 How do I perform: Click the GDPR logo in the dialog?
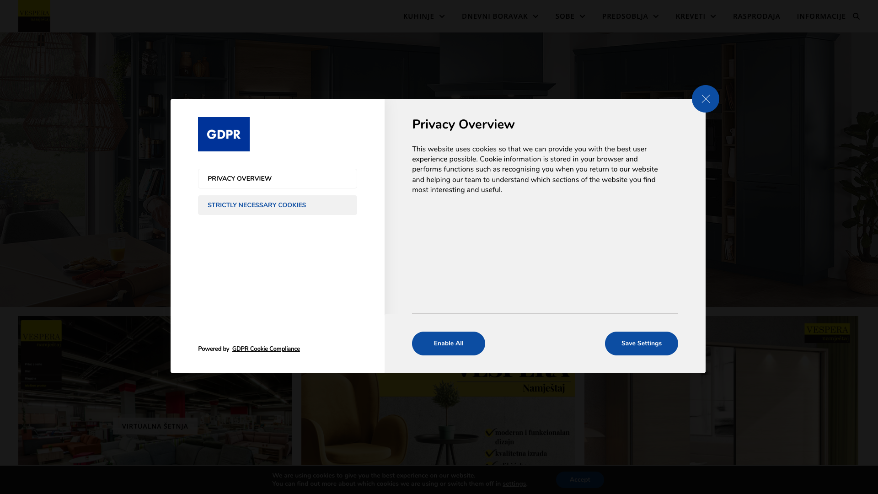pyautogui.click(x=224, y=134)
